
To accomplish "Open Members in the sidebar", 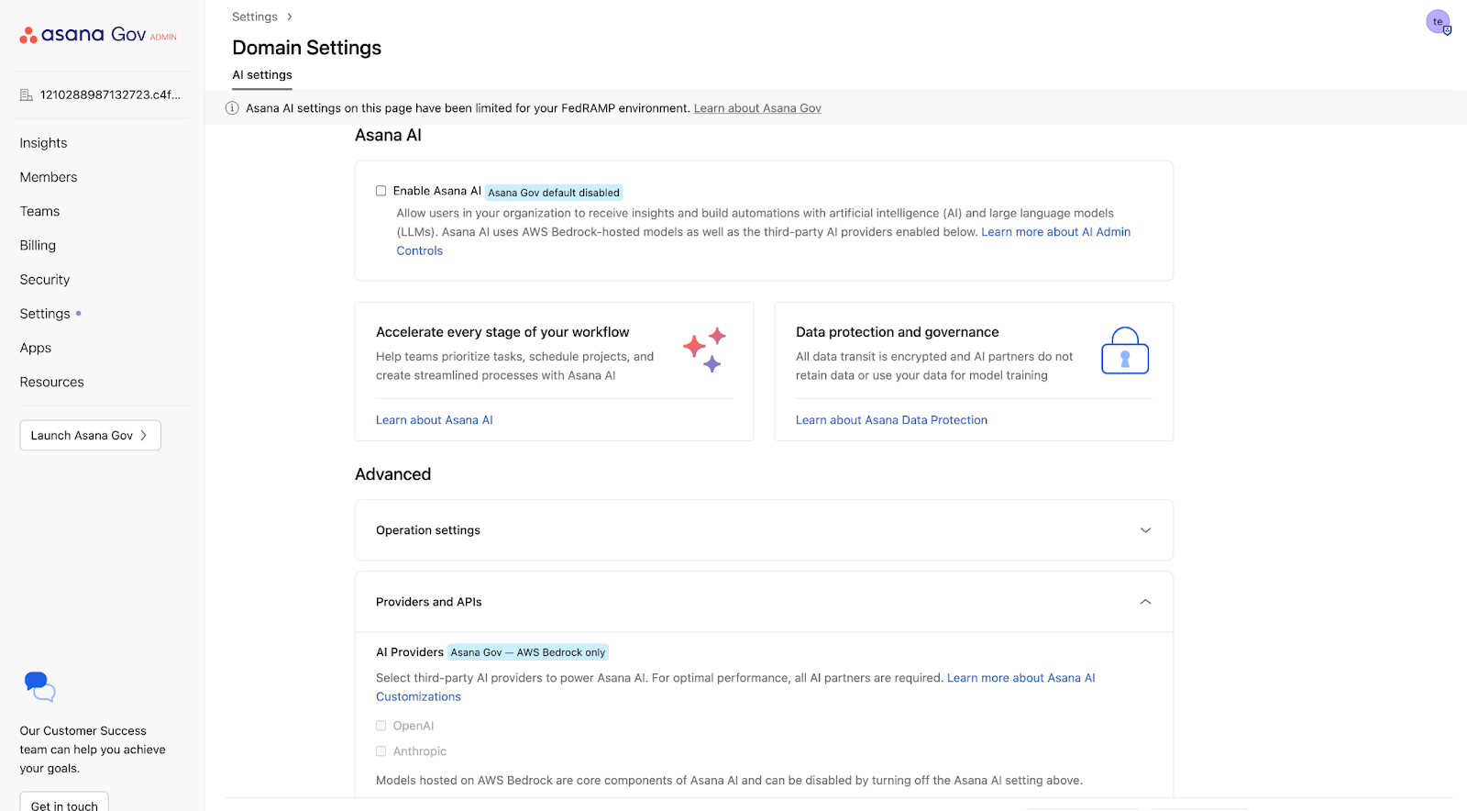I will 49,177.
